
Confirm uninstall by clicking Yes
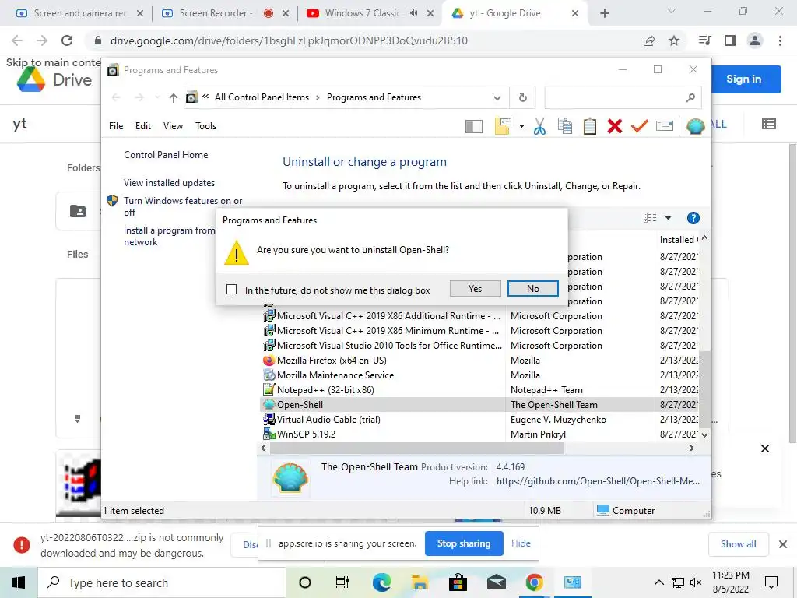coord(476,289)
